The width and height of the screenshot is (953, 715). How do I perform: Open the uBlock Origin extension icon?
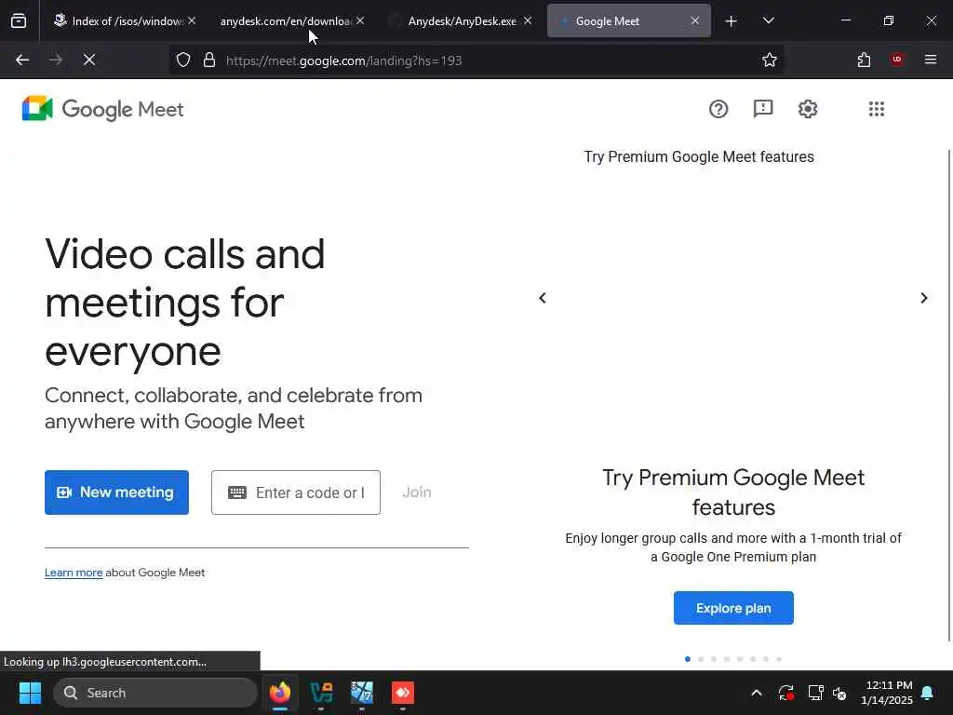pyautogui.click(x=897, y=60)
